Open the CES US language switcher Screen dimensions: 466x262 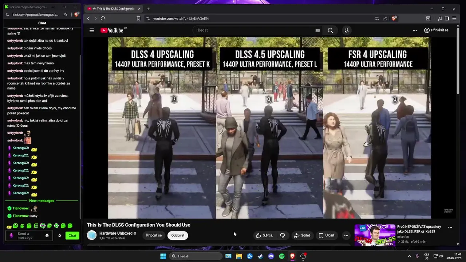[x=426, y=256]
